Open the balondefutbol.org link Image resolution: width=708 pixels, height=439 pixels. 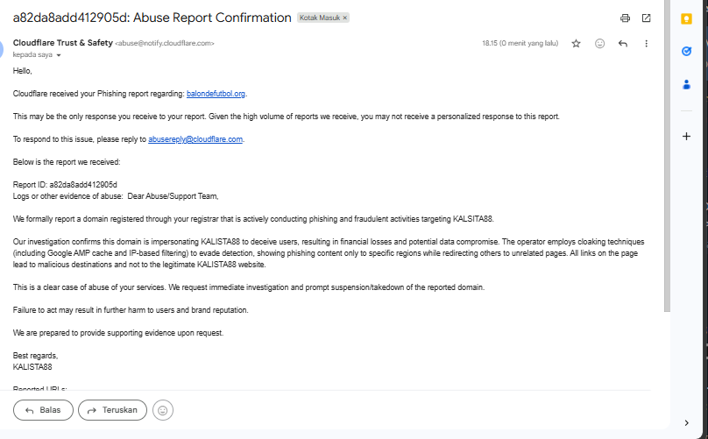point(216,94)
